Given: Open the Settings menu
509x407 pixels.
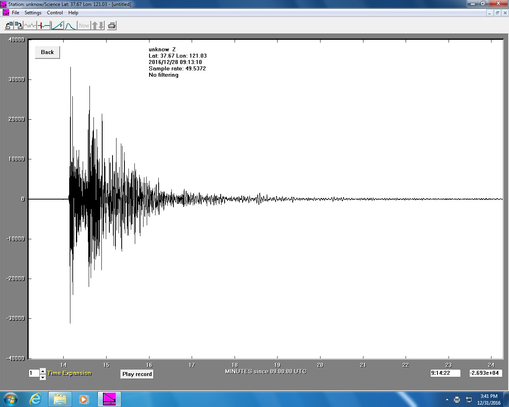Looking at the screenshot, I should click(x=33, y=12).
